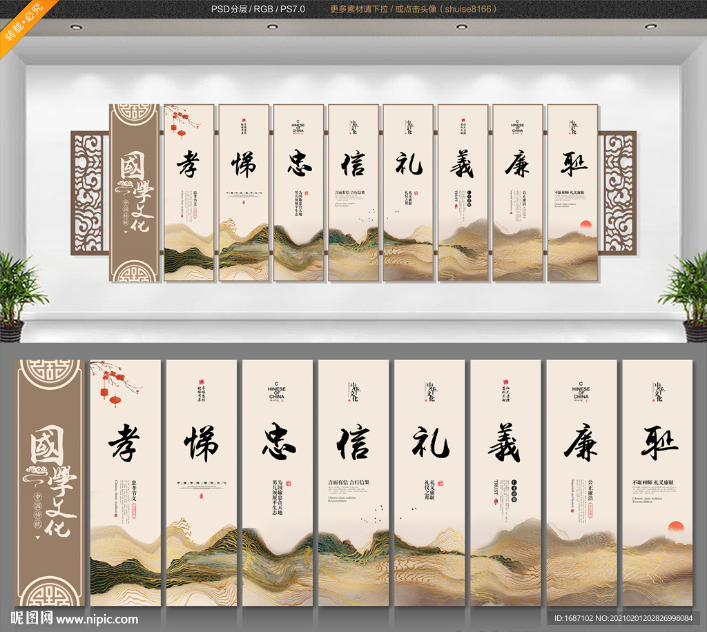707x632 pixels.
Task: Click "中国传统" on the lower brown title panel
Action: tap(38, 511)
